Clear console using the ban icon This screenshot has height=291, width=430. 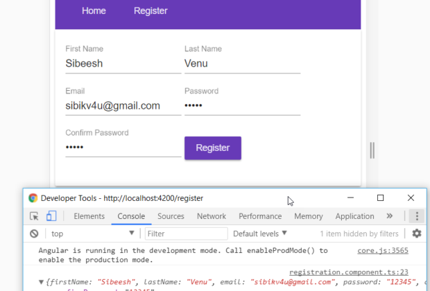pos(34,233)
